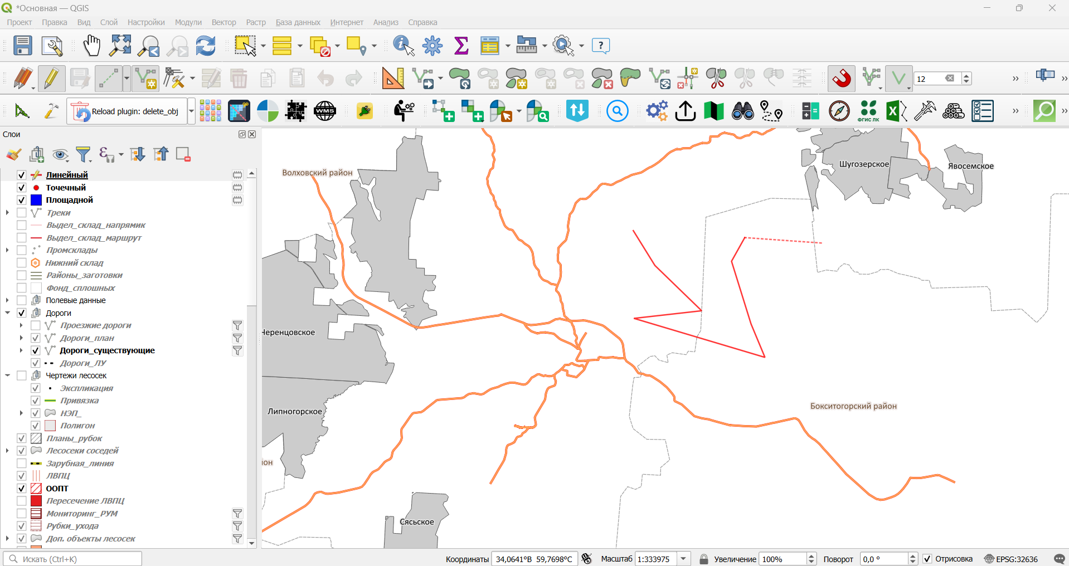1069x566 pixels.
Task: Click the binoculars search icon
Action: (742, 111)
